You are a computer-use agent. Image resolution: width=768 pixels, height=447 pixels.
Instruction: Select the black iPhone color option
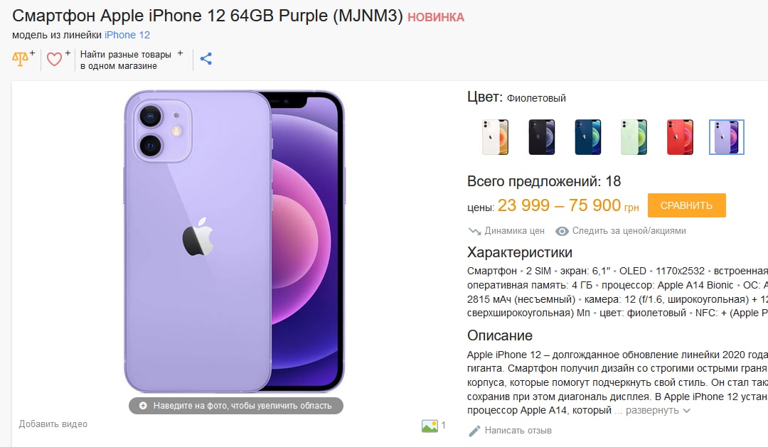541,137
